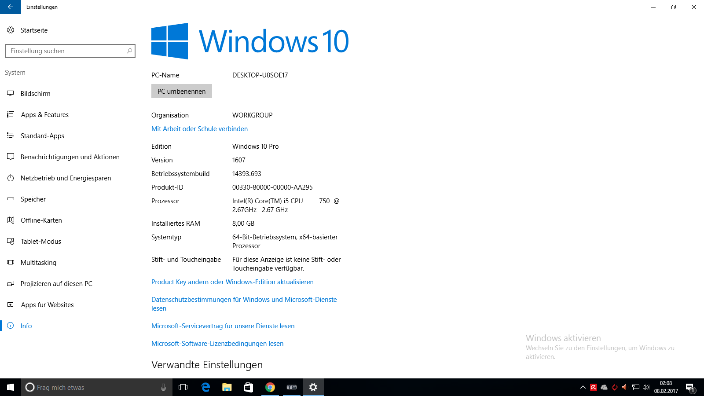
Task: Click the Intel(R) Core(TM) i5 processor value
Action: (286, 205)
